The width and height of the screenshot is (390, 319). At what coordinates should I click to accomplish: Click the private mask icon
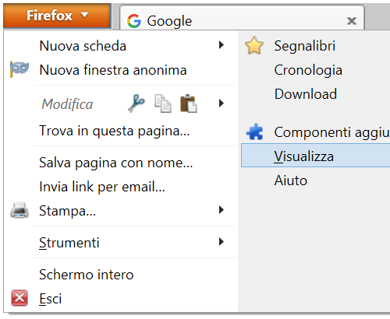[x=19, y=69]
